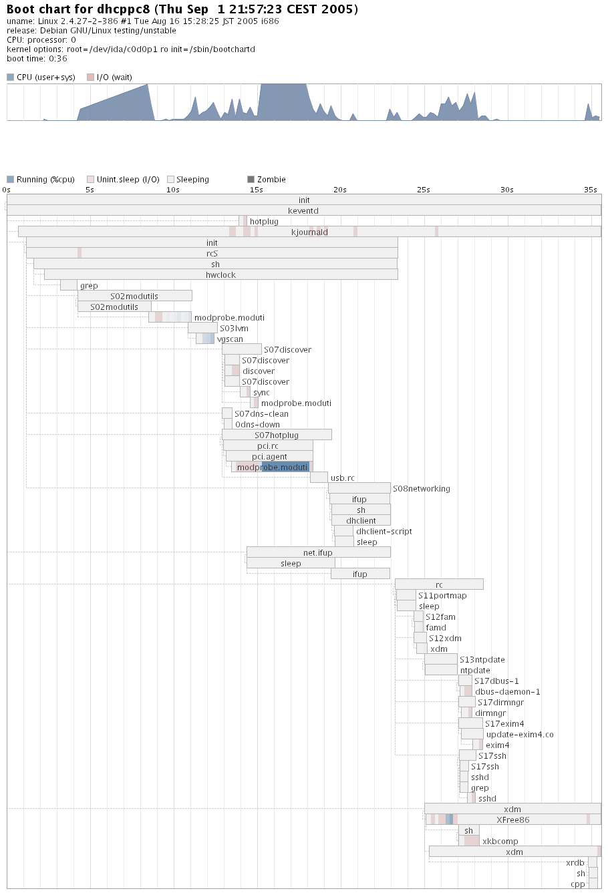Click the net.ifup process bar
This screenshot has height=895, width=608.
[318, 552]
